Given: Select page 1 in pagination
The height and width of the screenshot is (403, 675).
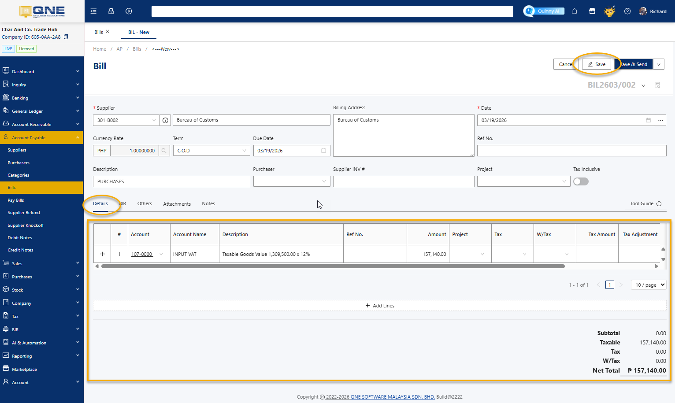Looking at the screenshot, I should 610,285.
